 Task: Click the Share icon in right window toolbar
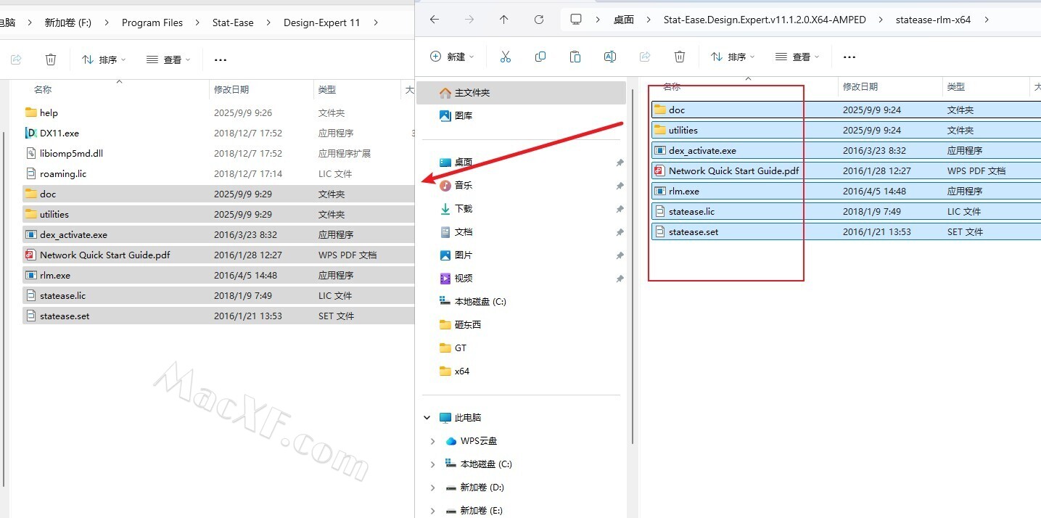(x=645, y=57)
